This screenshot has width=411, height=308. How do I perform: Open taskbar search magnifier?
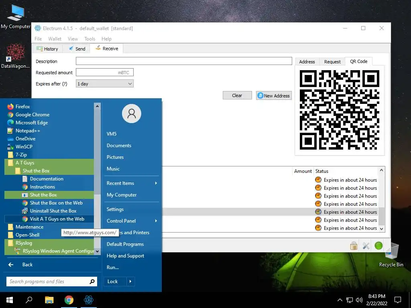click(x=29, y=300)
